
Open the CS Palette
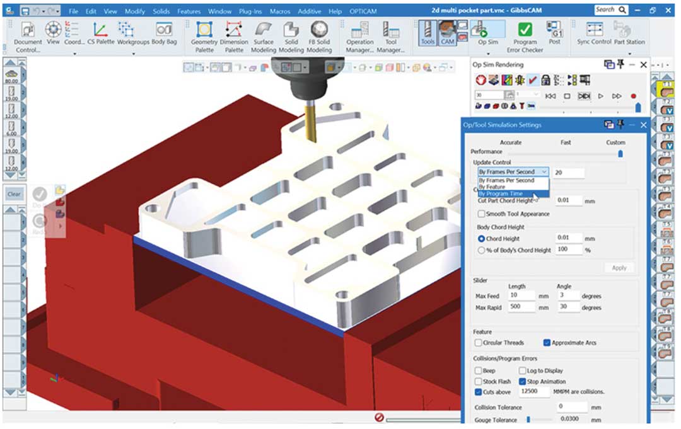click(x=100, y=31)
